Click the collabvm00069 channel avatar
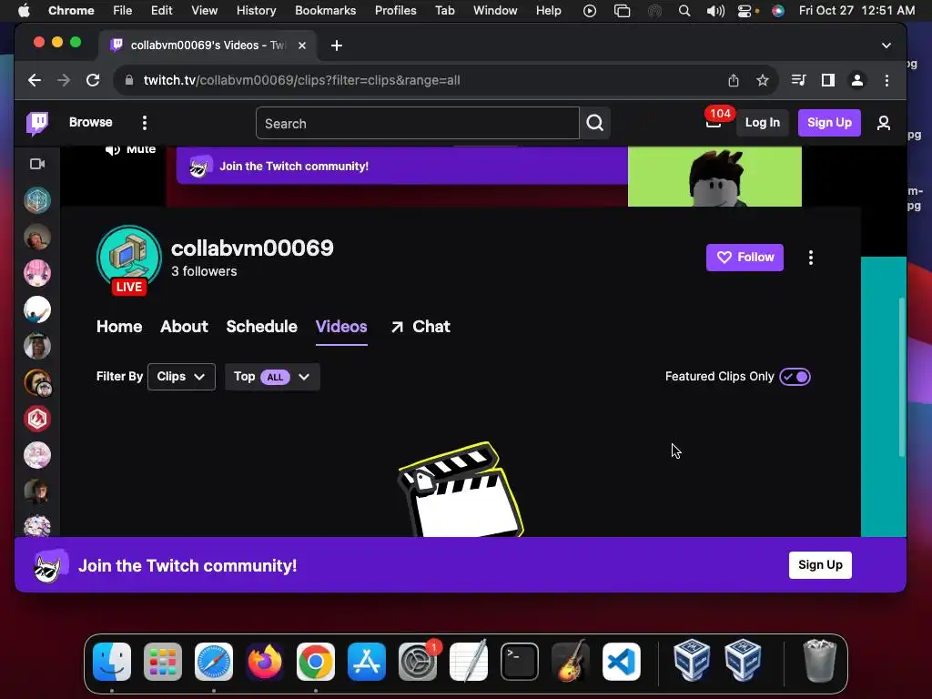This screenshot has height=699, width=932. (x=129, y=258)
